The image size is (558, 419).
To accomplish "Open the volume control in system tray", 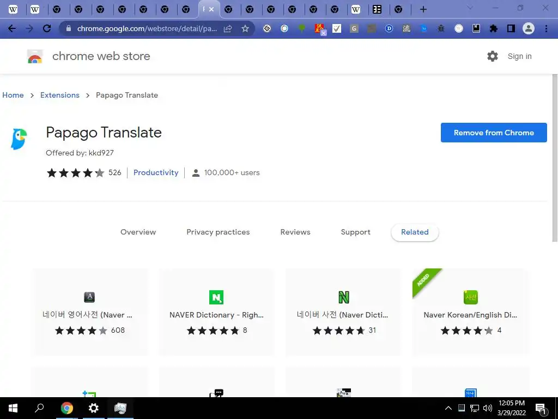I will [x=488, y=408].
